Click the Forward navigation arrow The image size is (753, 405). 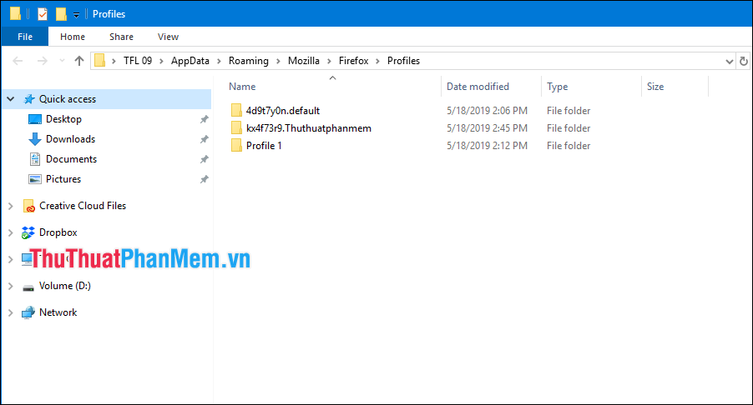pos(43,61)
